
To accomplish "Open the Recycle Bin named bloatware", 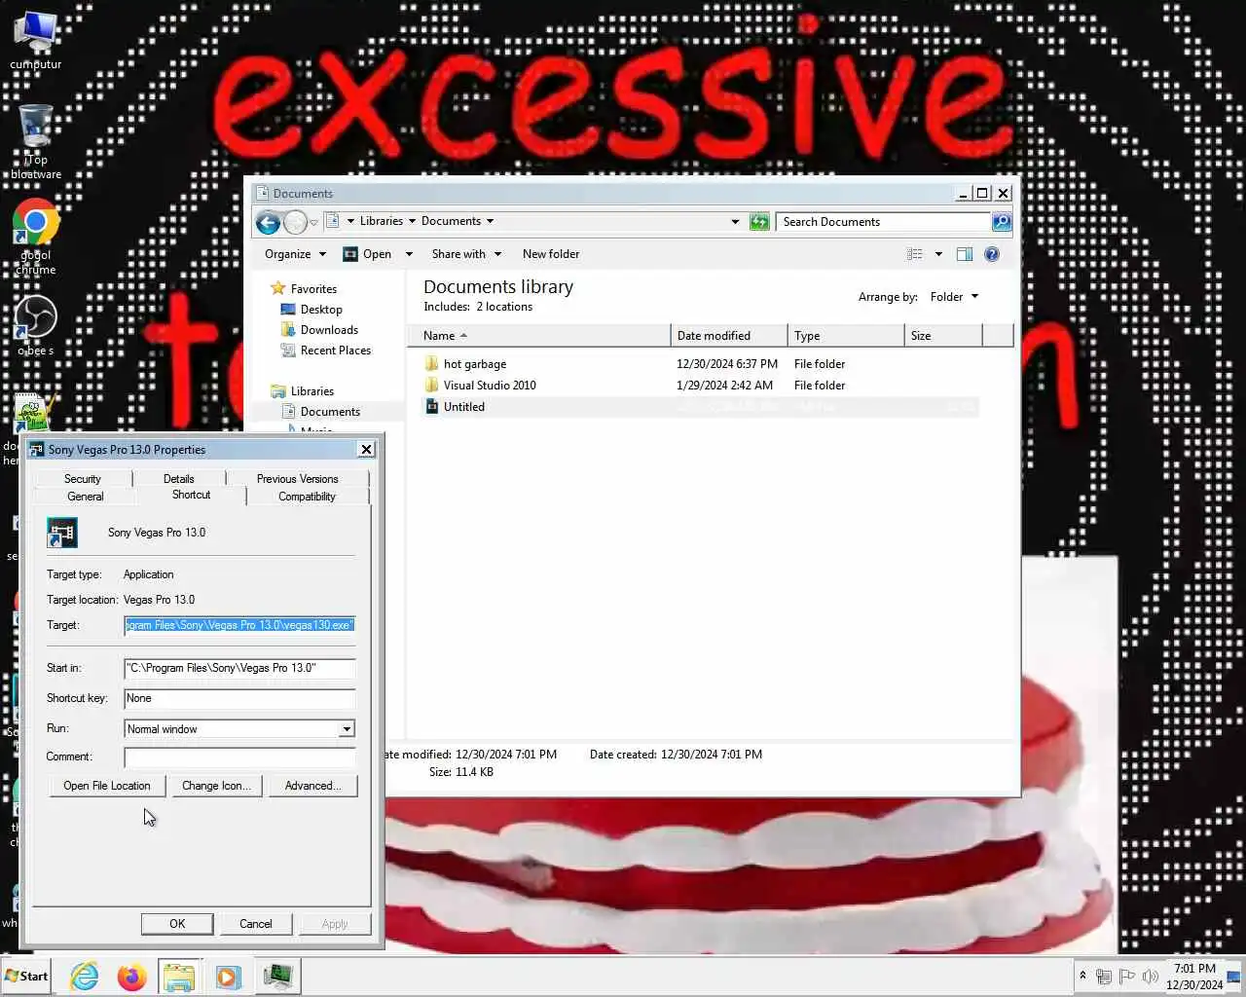I will (36, 141).
